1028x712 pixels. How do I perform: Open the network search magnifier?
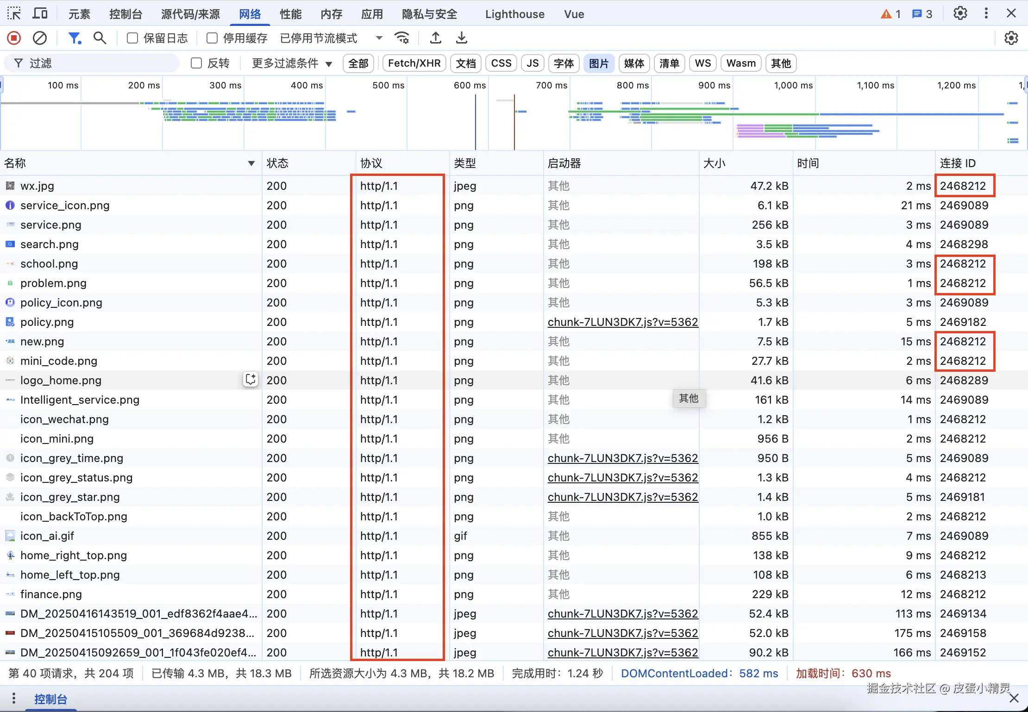pyautogui.click(x=100, y=38)
